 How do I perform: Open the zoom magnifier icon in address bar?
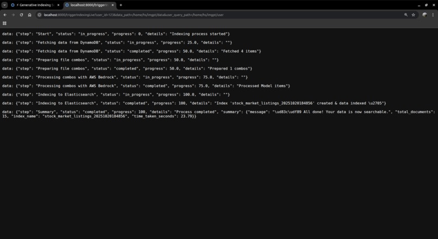[406, 15]
